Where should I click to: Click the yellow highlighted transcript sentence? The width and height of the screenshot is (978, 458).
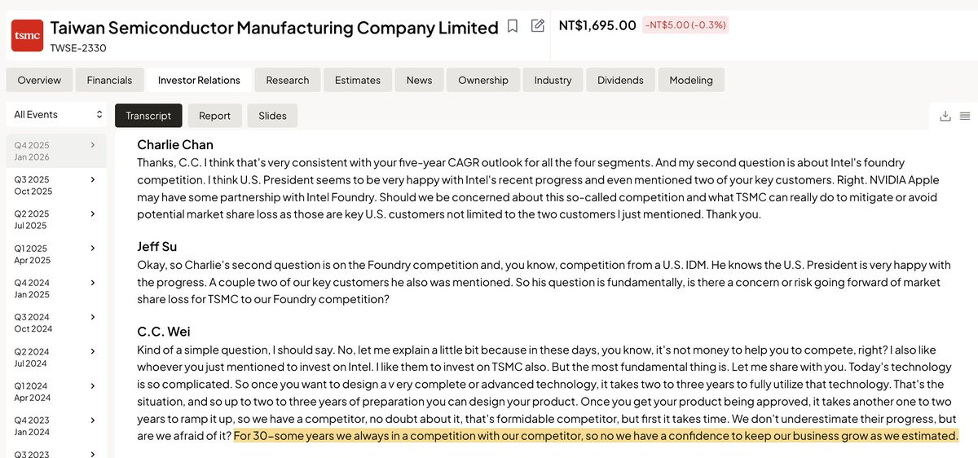[595, 436]
